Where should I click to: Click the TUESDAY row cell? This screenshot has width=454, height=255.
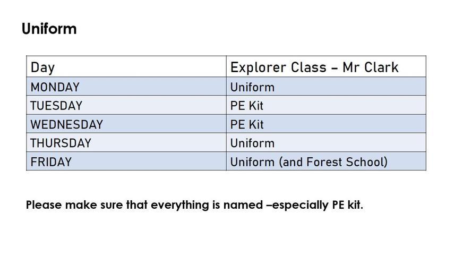click(126, 105)
